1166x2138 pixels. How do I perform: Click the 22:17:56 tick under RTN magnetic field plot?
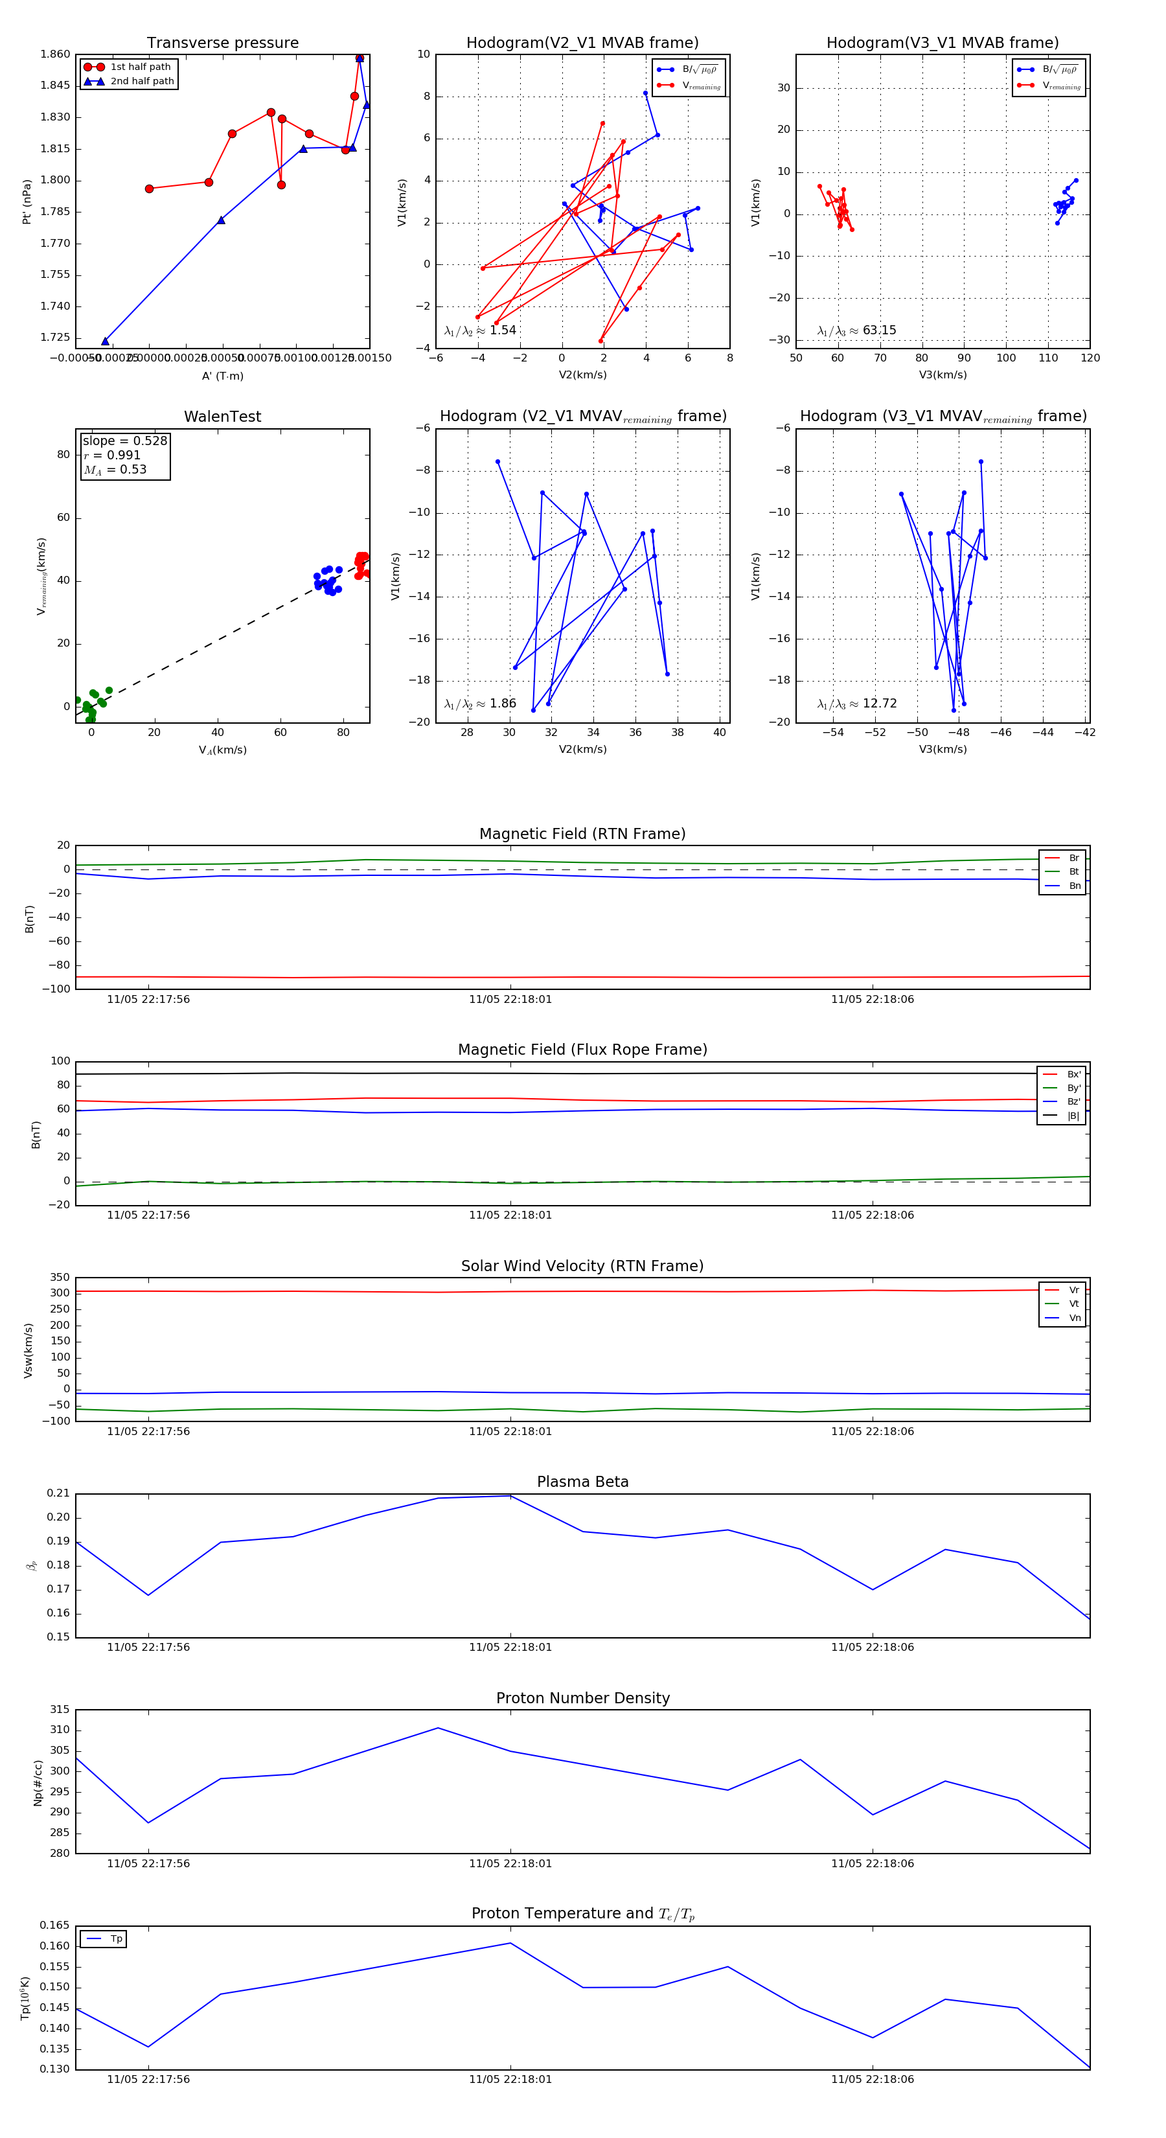(148, 999)
